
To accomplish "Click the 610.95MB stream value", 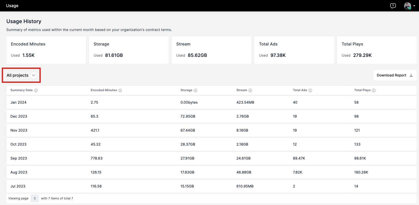I will 245,186.
